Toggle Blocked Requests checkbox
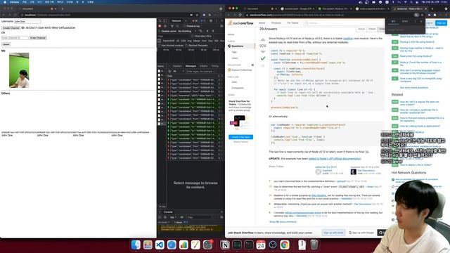The height and width of the screenshot is (253, 450). (x=186, y=45)
